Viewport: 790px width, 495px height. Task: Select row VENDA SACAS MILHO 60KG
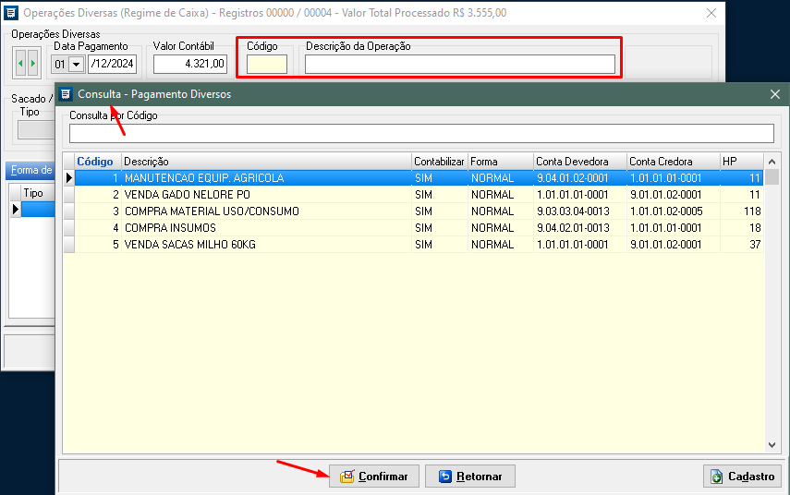pos(266,245)
